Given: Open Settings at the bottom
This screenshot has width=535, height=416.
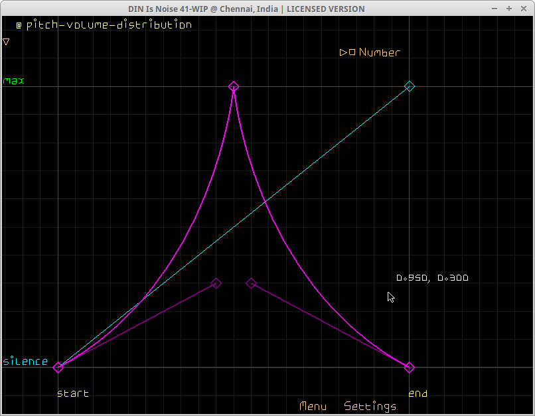Looking at the screenshot, I should (x=370, y=406).
